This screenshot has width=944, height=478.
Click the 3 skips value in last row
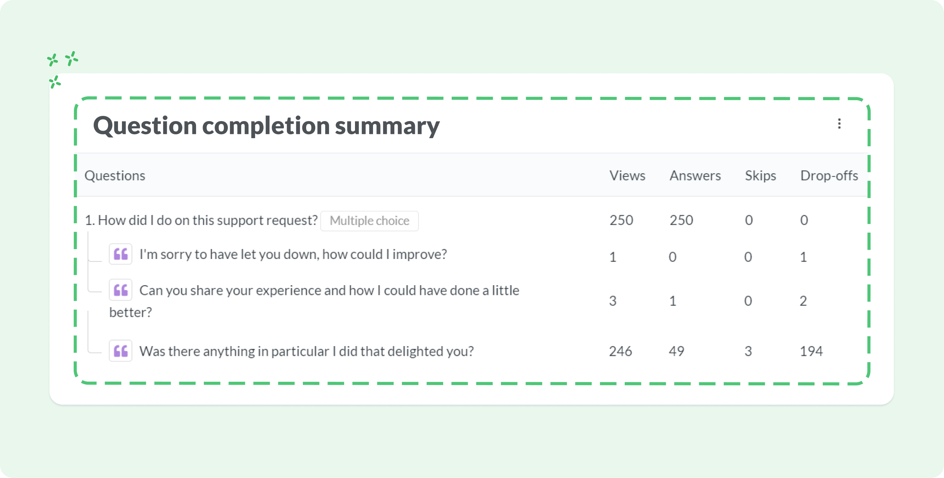tap(748, 351)
